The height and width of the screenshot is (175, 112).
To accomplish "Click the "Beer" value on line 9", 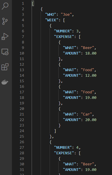I will tap(87, 48).
